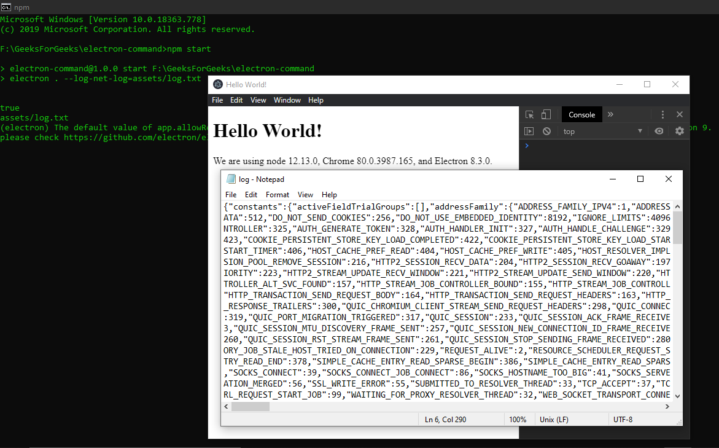Viewport: 719px width, 448px height.
Task: Click the Notepad horizontal scrollbar right arrow
Action: tap(667, 406)
